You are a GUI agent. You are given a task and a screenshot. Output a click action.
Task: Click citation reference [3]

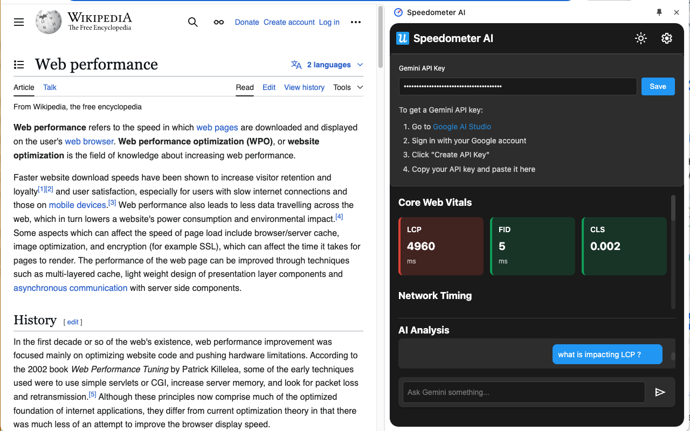(112, 203)
